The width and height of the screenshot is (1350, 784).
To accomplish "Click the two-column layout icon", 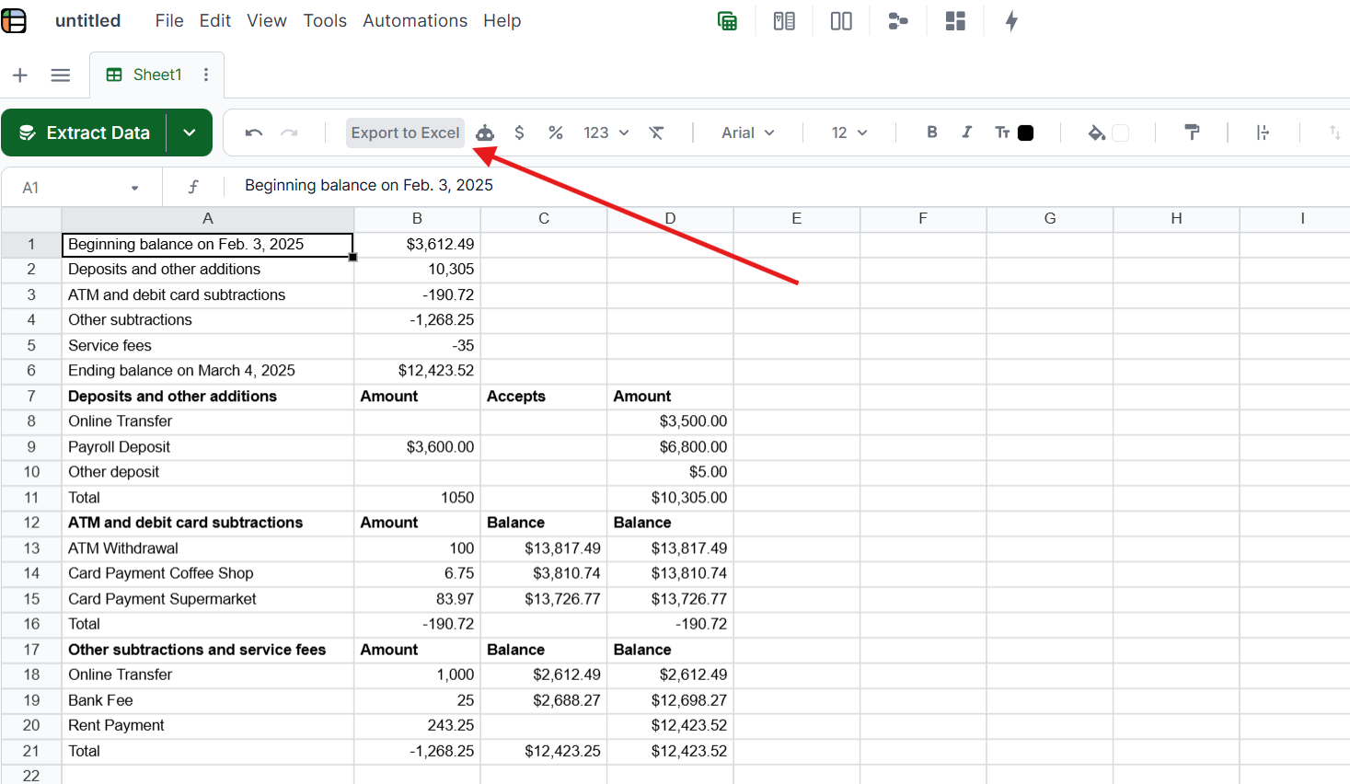I will [841, 21].
